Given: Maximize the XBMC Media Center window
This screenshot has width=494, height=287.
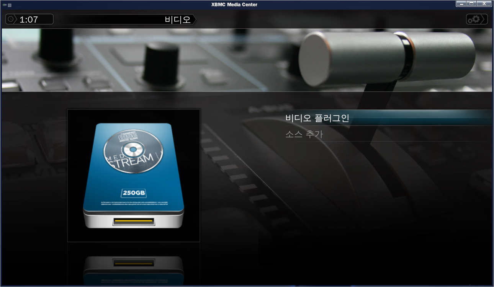Looking at the screenshot, I should click(x=472, y=4).
